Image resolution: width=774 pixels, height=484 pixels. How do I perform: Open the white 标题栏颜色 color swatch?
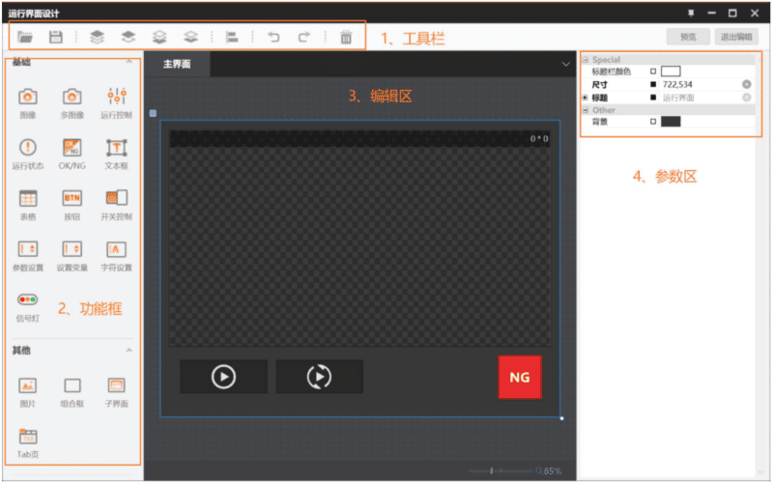(x=671, y=71)
